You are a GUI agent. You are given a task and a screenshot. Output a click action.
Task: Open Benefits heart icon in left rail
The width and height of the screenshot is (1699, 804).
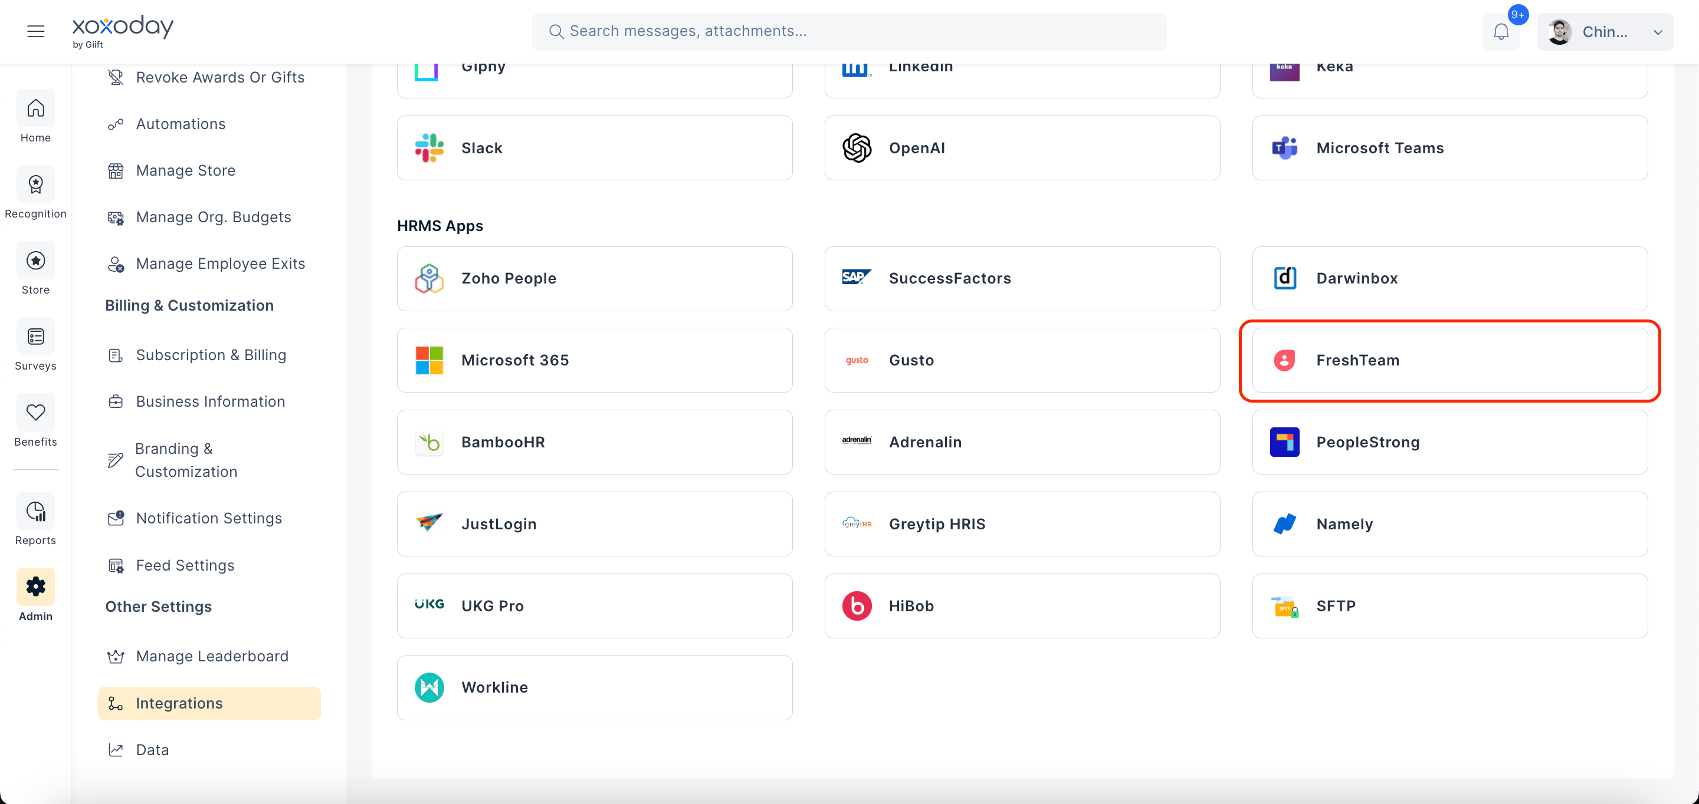tap(35, 413)
